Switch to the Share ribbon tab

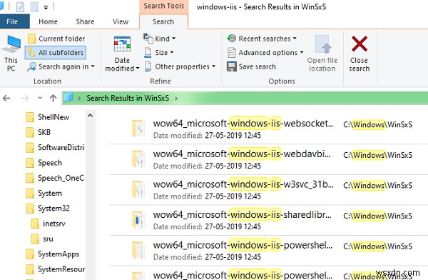85,21
